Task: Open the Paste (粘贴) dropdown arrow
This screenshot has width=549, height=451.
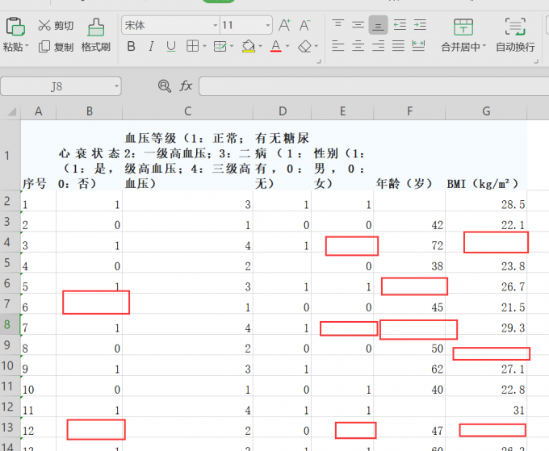Action: (27, 47)
